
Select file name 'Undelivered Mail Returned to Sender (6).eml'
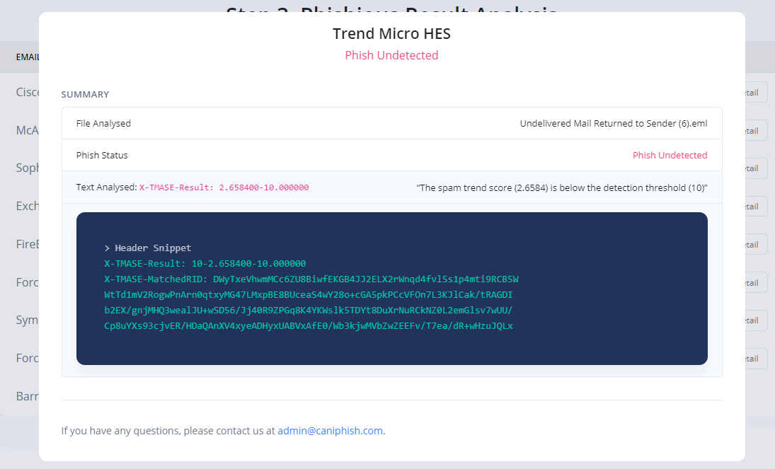pyautogui.click(x=614, y=124)
